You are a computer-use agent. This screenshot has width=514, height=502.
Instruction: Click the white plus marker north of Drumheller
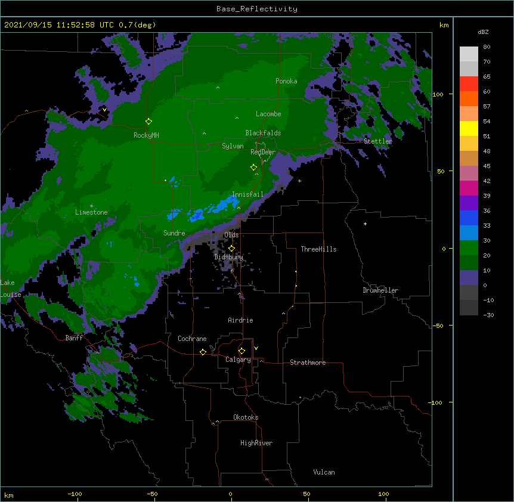pyautogui.click(x=365, y=224)
